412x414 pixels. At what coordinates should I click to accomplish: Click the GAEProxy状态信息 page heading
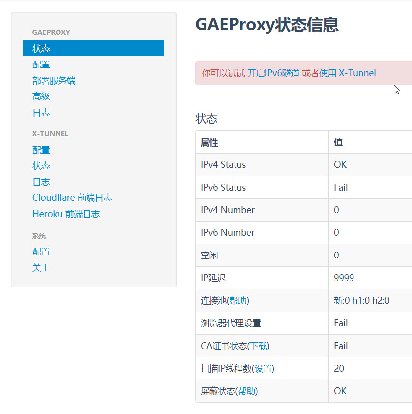(266, 25)
